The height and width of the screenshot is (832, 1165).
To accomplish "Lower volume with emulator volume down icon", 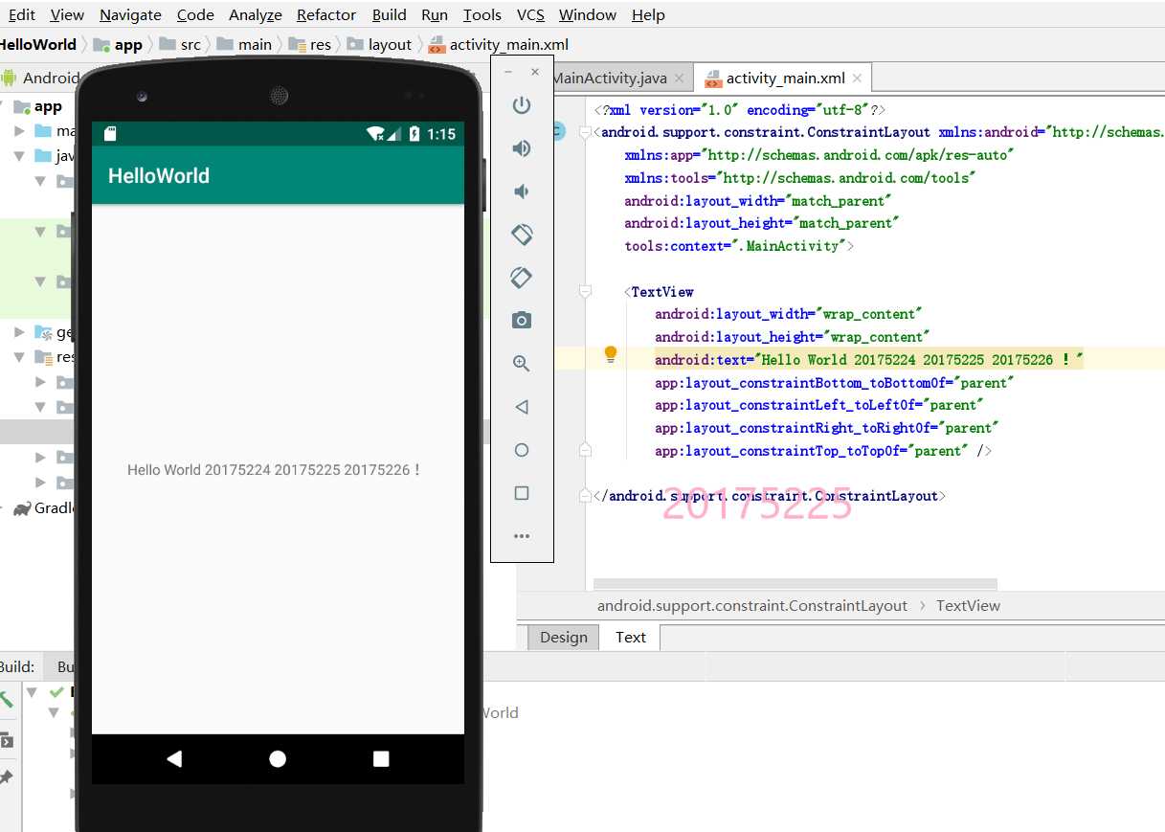I will pyautogui.click(x=522, y=191).
